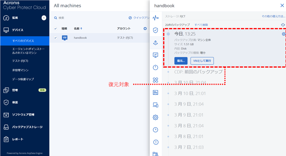Click the refresh icon above backup list
Image resolution: width=286 pixels, height=156 pixels.
(283, 25)
